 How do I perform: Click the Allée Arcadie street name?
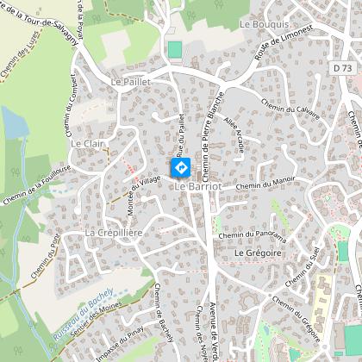[x=234, y=134]
